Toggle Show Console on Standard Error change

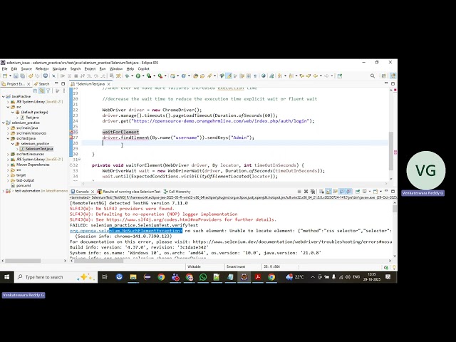[349, 192]
